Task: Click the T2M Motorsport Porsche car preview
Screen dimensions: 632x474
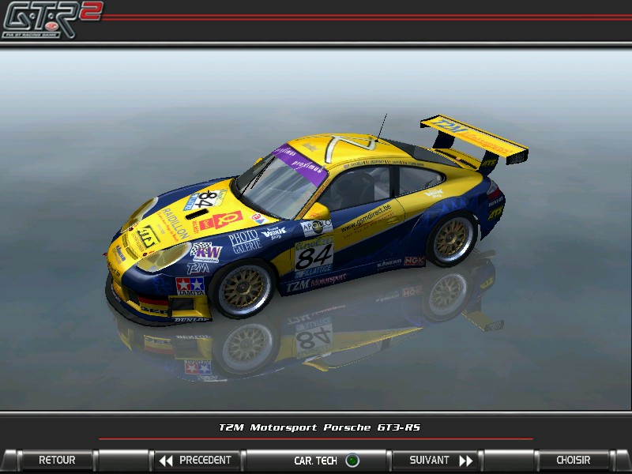Action: click(317, 220)
